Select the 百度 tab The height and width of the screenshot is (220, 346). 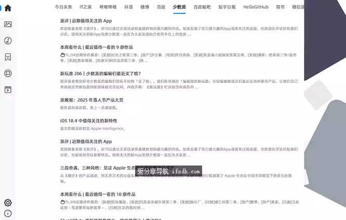tap(161, 7)
